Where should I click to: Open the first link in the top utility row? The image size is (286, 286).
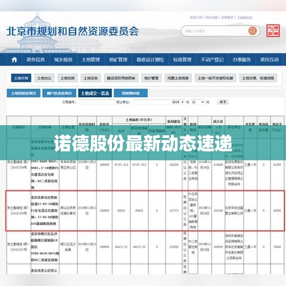195,17
